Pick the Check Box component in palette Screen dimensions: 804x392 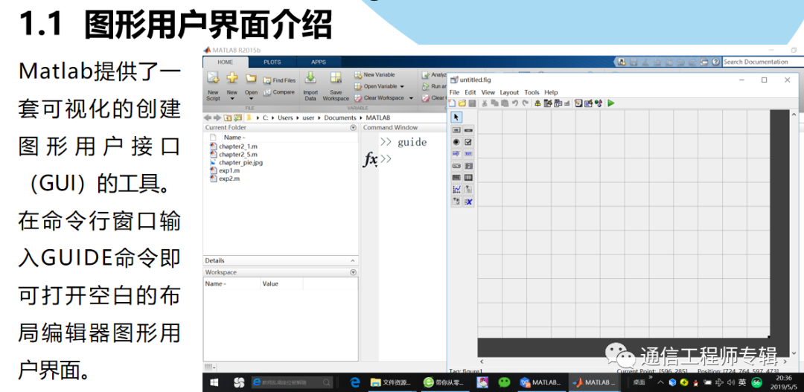(468, 142)
